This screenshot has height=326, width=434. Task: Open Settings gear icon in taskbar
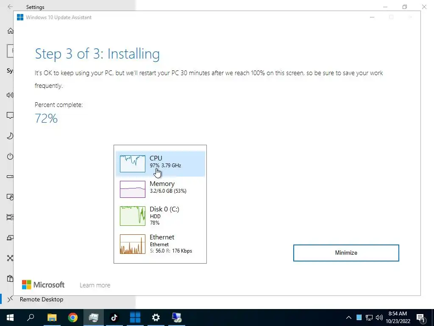click(156, 318)
